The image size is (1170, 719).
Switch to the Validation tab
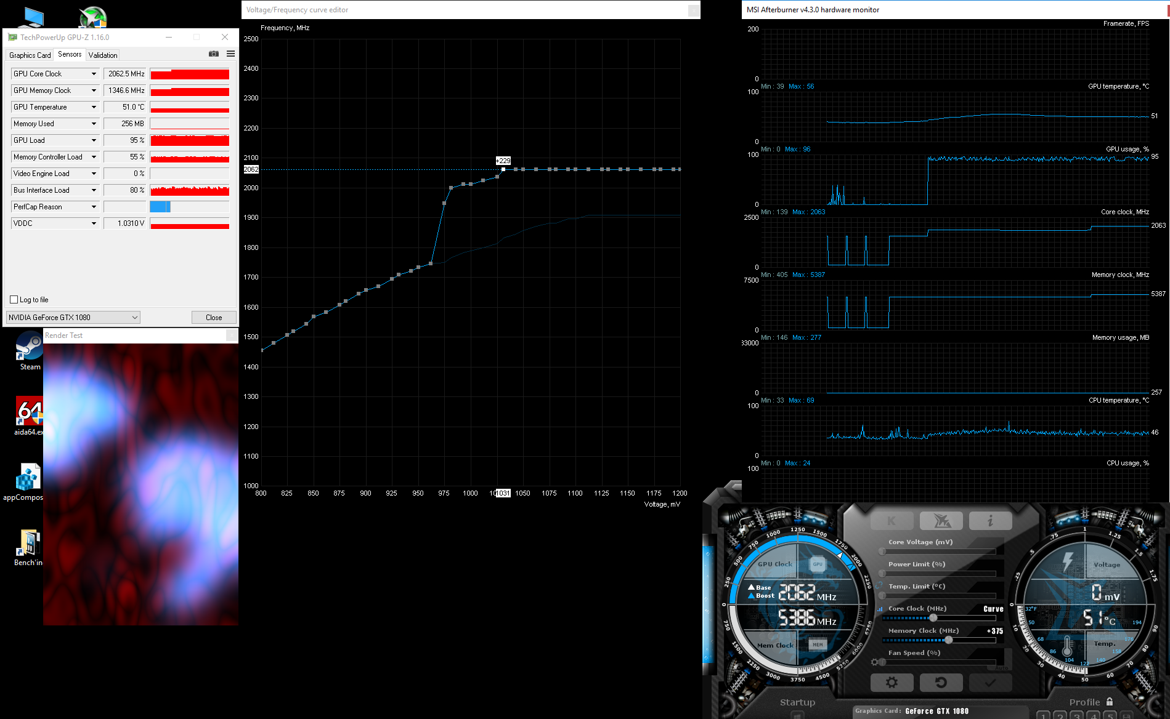(103, 55)
